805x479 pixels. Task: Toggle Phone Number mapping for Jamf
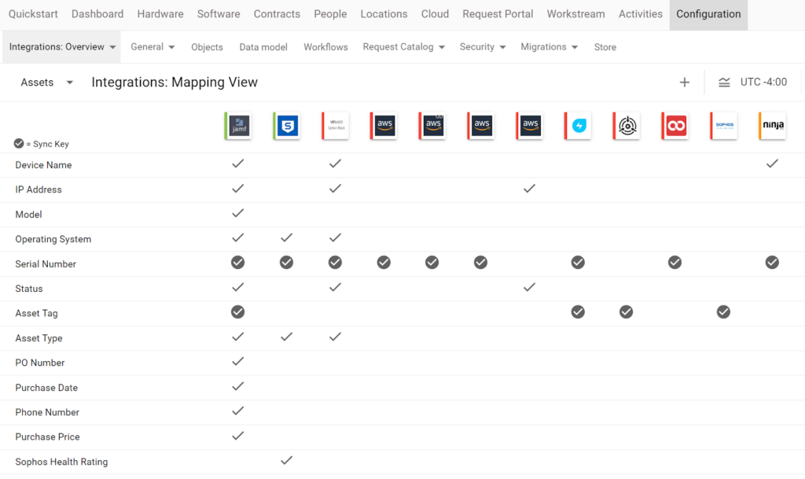tap(237, 411)
